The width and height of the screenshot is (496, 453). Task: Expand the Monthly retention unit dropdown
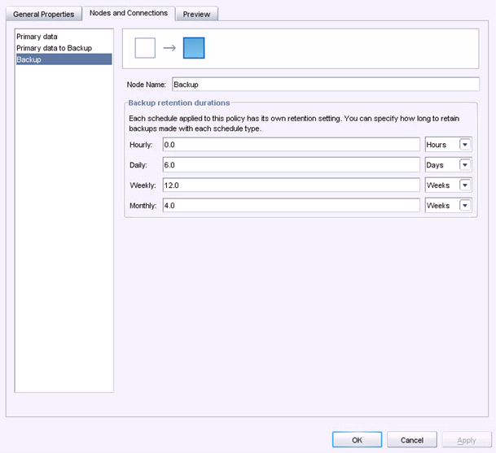click(465, 205)
